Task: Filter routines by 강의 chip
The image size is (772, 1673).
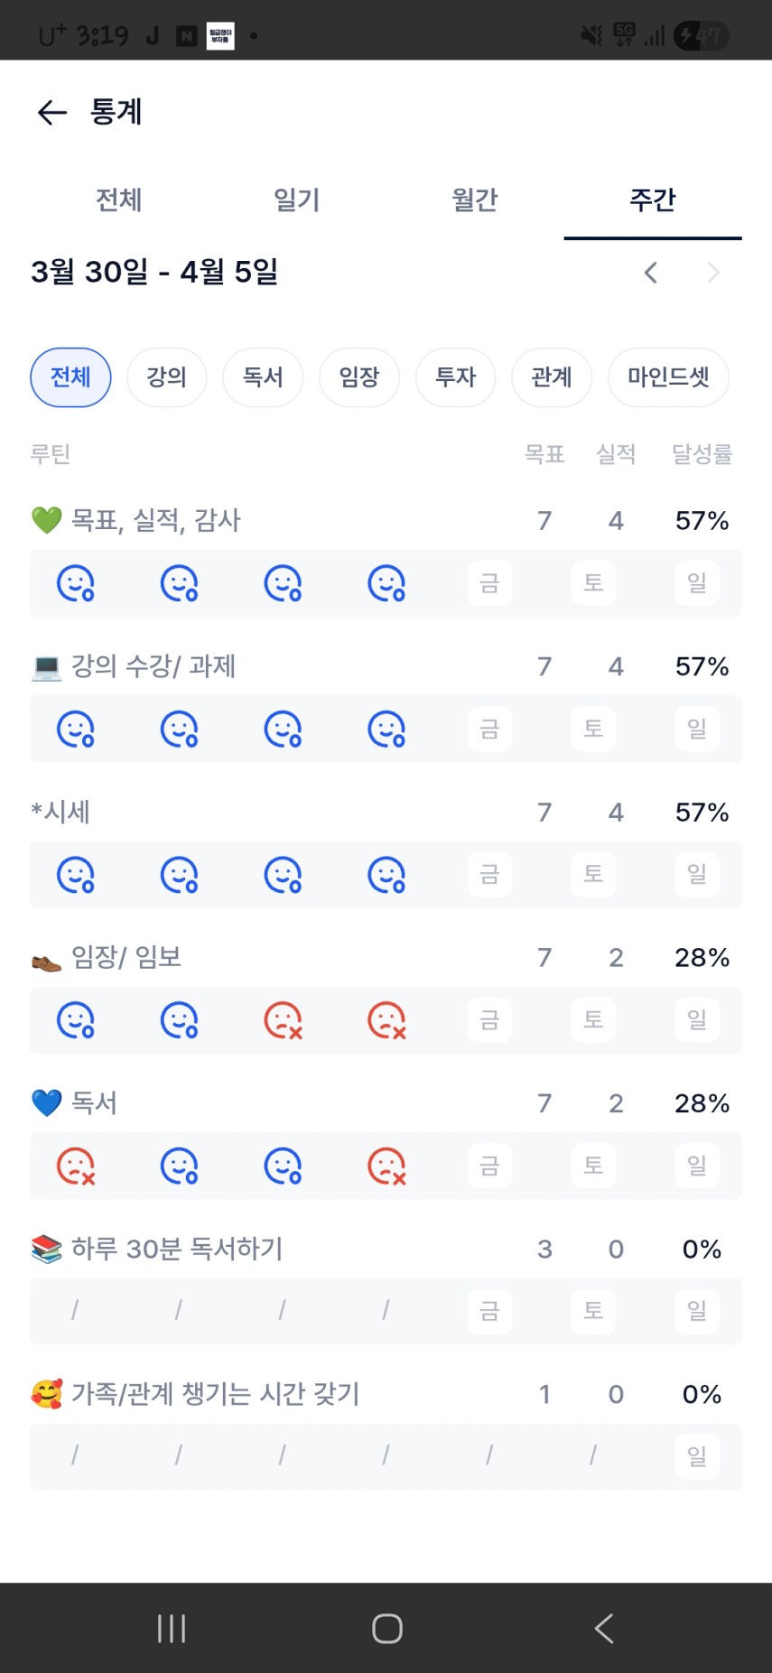Action: pyautogui.click(x=167, y=377)
